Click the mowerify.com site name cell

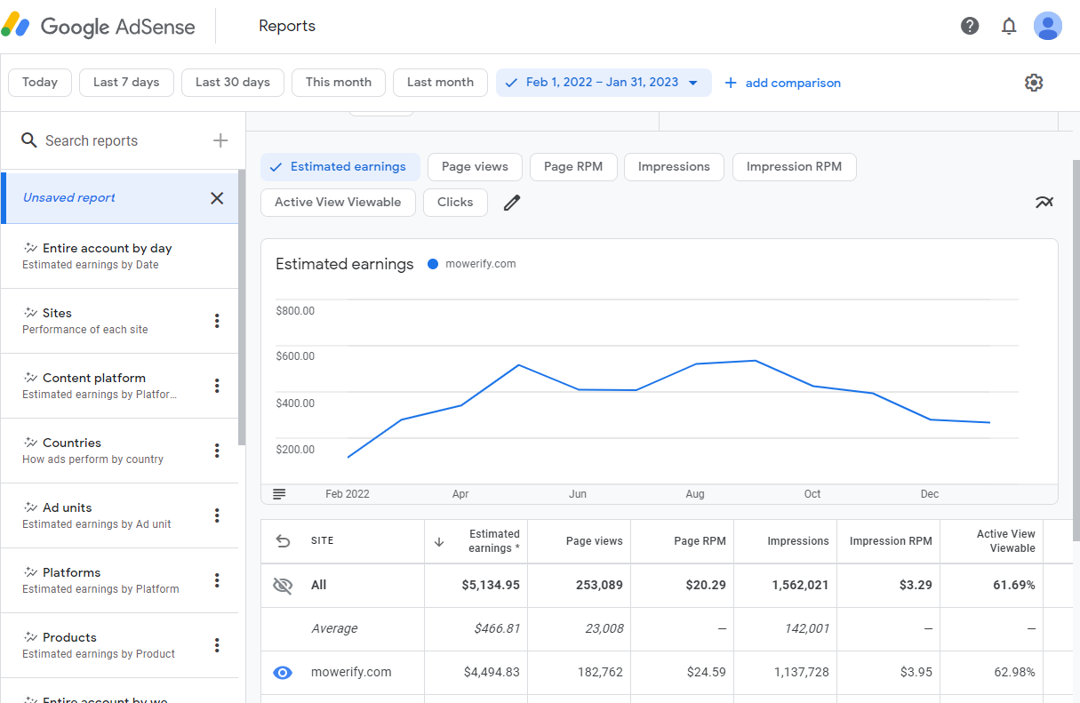(351, 673)
